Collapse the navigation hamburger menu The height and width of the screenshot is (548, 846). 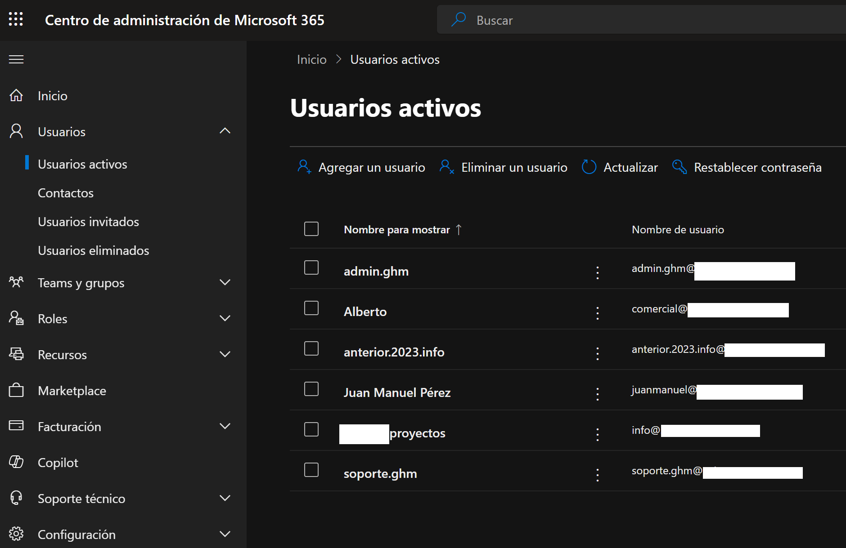point(16,59)
